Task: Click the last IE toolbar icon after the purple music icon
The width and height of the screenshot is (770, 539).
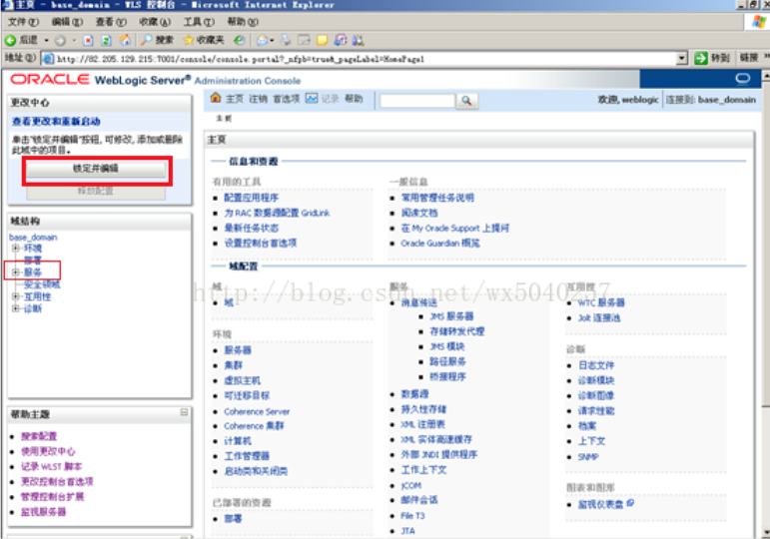Action: pos(359,40)
